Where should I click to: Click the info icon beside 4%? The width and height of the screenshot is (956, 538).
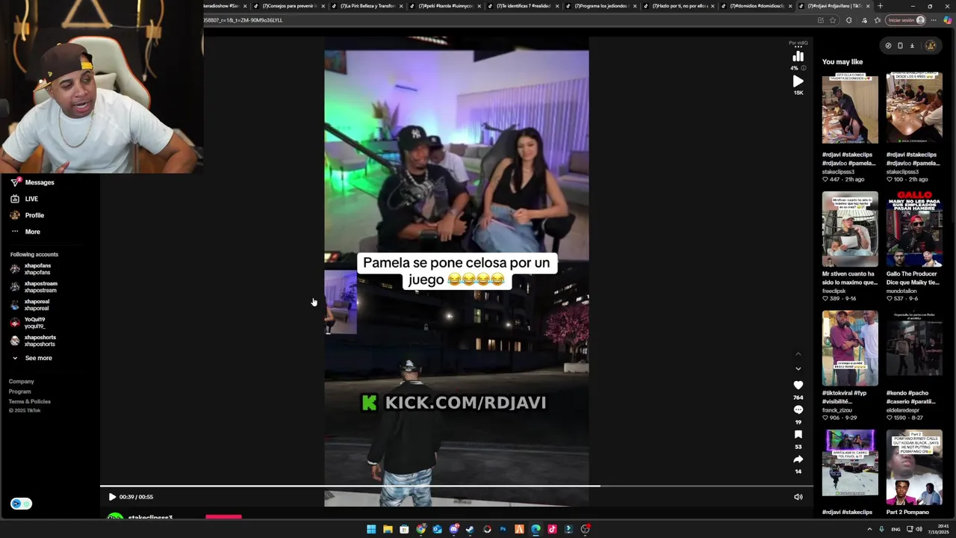(804, 68)
